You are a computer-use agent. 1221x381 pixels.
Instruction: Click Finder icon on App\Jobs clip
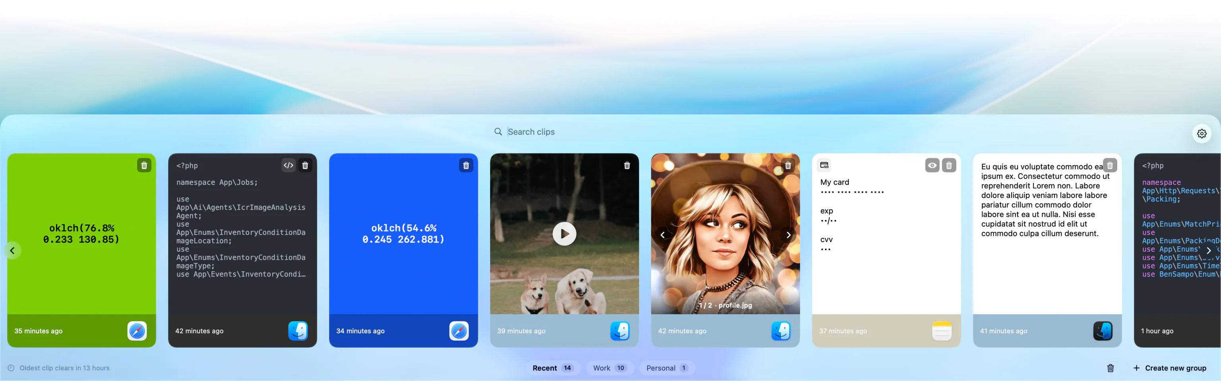298,331
